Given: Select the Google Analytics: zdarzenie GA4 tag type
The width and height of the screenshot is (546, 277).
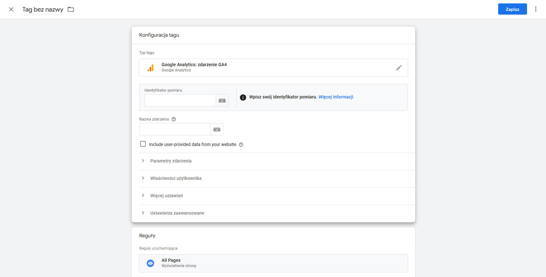Looking at the screenshot, I should tap(273, 68).
